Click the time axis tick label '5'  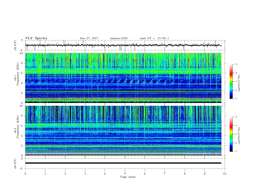point(125,174)
